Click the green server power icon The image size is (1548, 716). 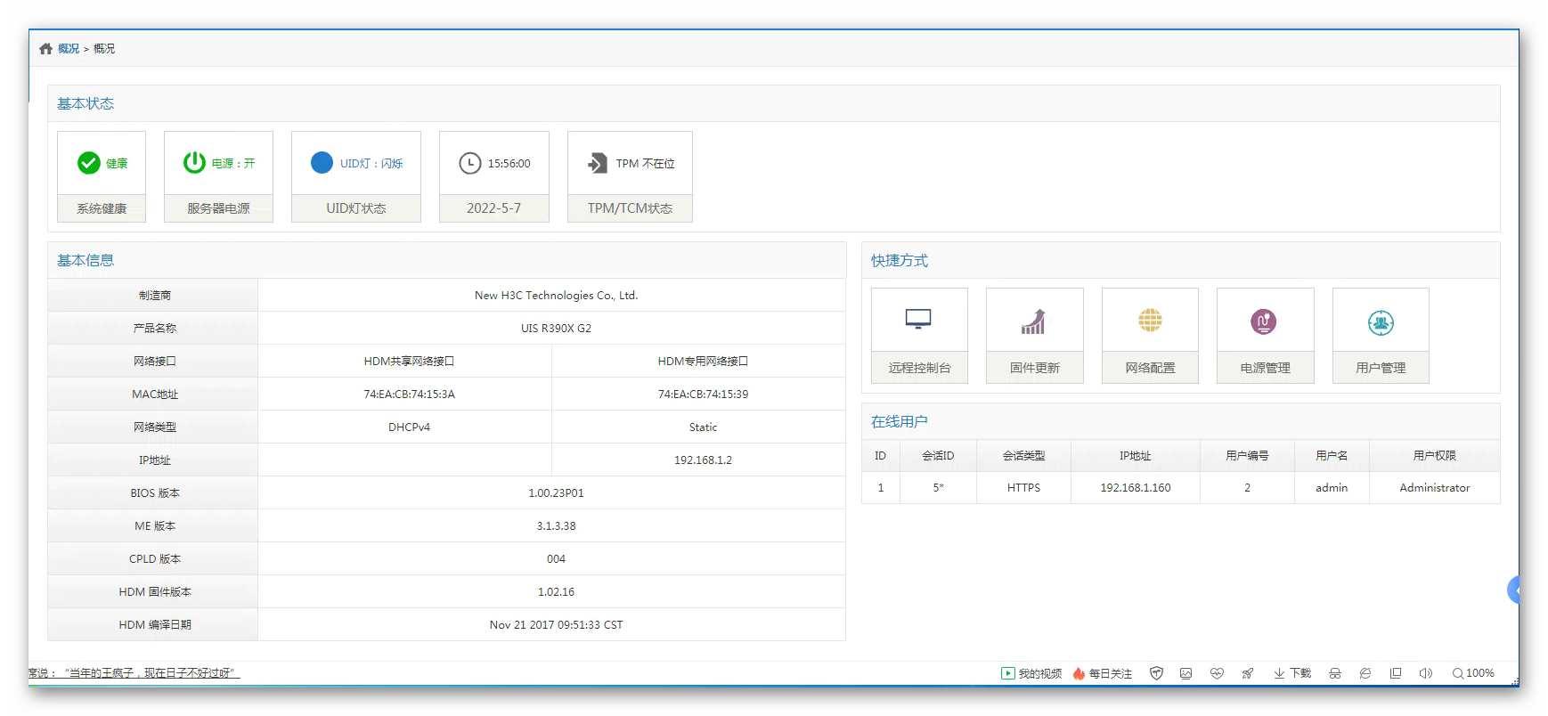(194, 162)
